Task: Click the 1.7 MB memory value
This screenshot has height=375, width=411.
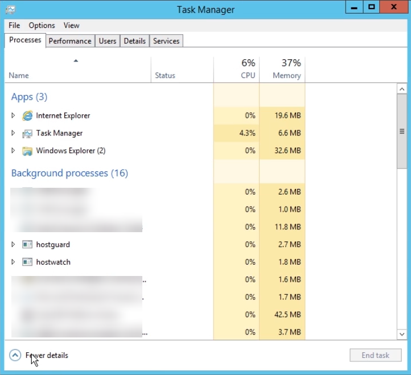Action: (290, 297)
